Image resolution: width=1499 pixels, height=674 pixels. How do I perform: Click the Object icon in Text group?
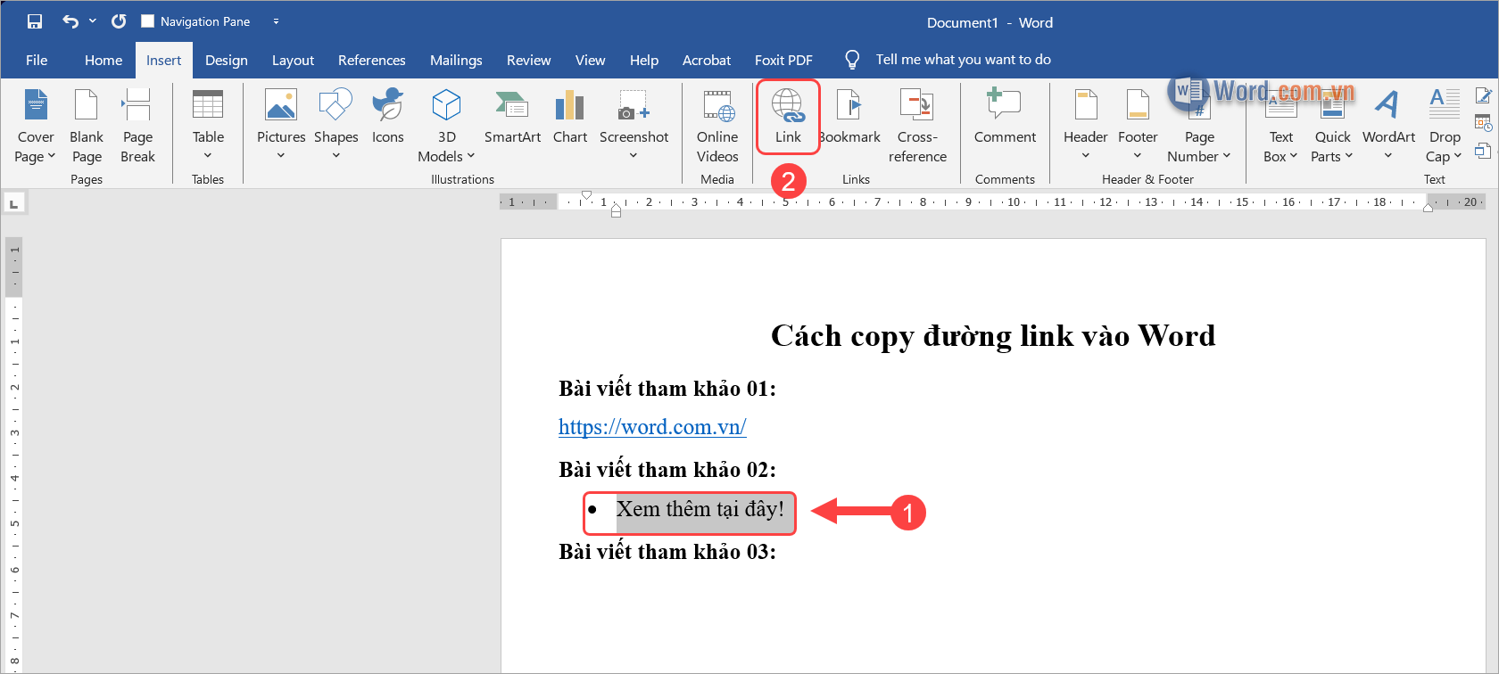click(x=1483, y=152)
